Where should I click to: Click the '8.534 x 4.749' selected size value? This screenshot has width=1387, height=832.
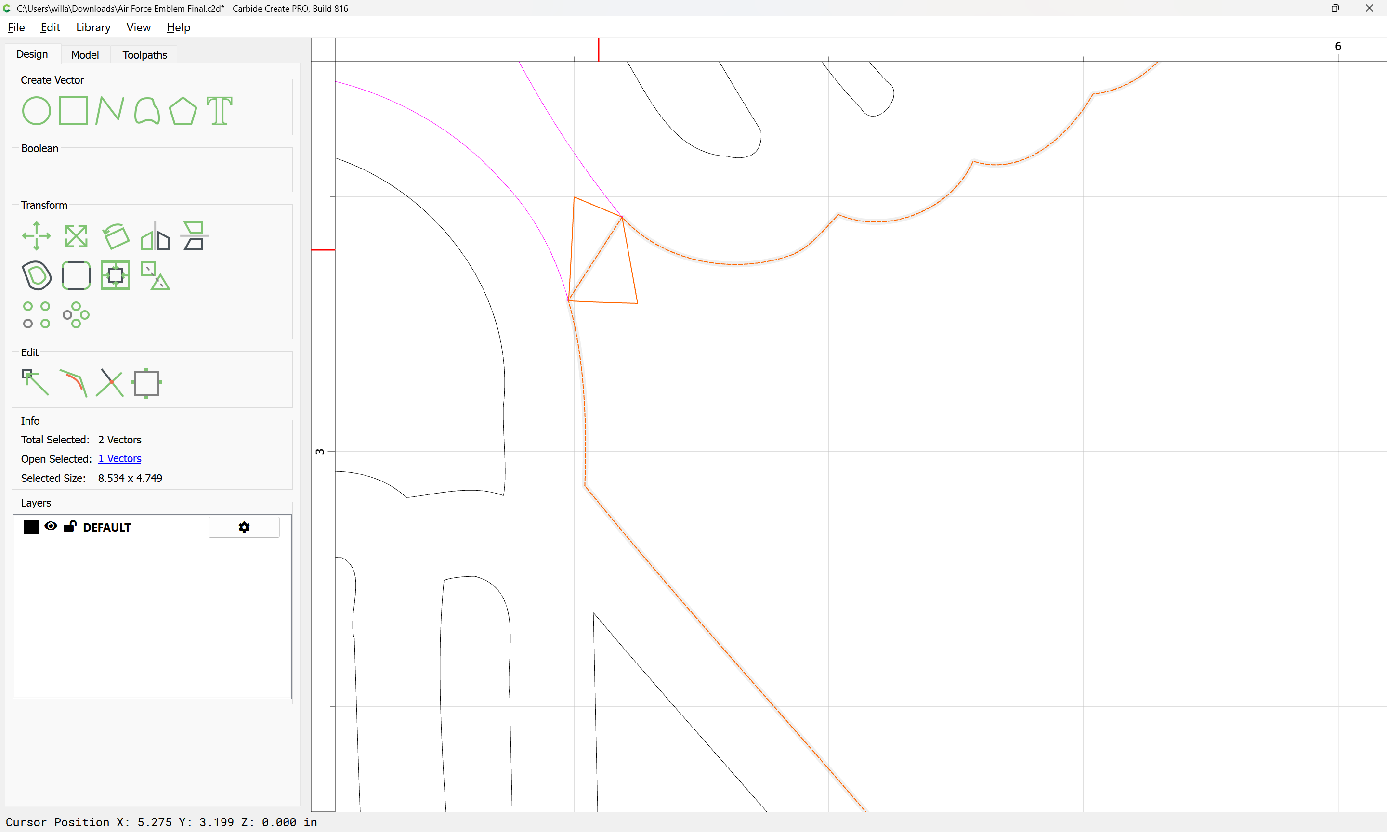(130, 478)
